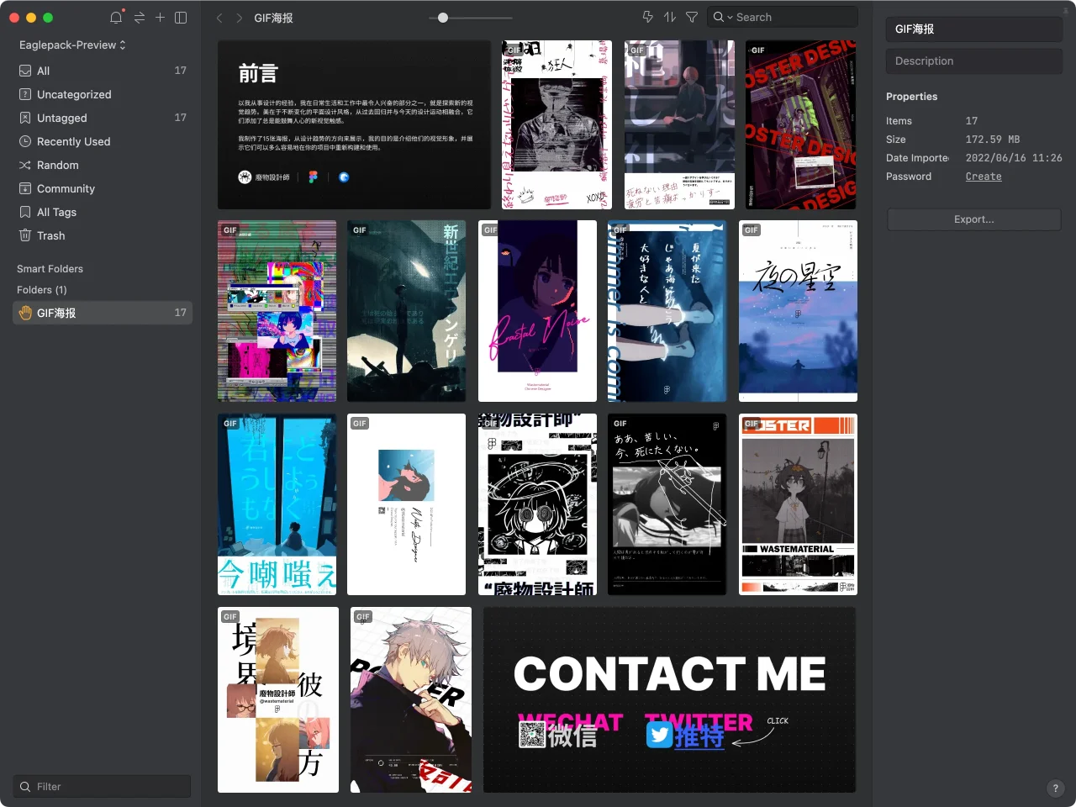1076x807 pixels.
Task: Select Random in the sidebar
Action: point(103,165)
